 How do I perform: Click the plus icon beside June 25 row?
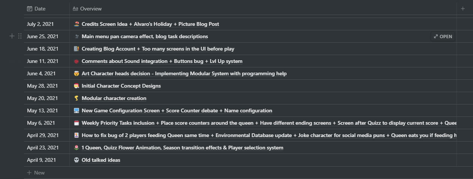[x=12, y=36]
